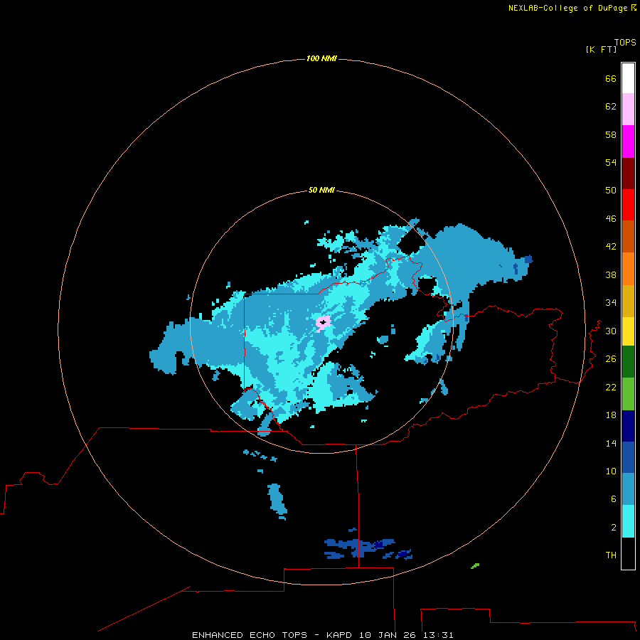640x640 pixels.
Task: Click the light green 26 kft swatch
Action: coord(628,394)
